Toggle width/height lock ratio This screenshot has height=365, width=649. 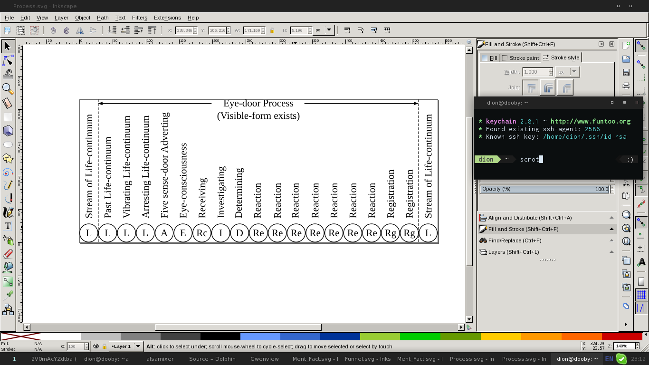272,30
